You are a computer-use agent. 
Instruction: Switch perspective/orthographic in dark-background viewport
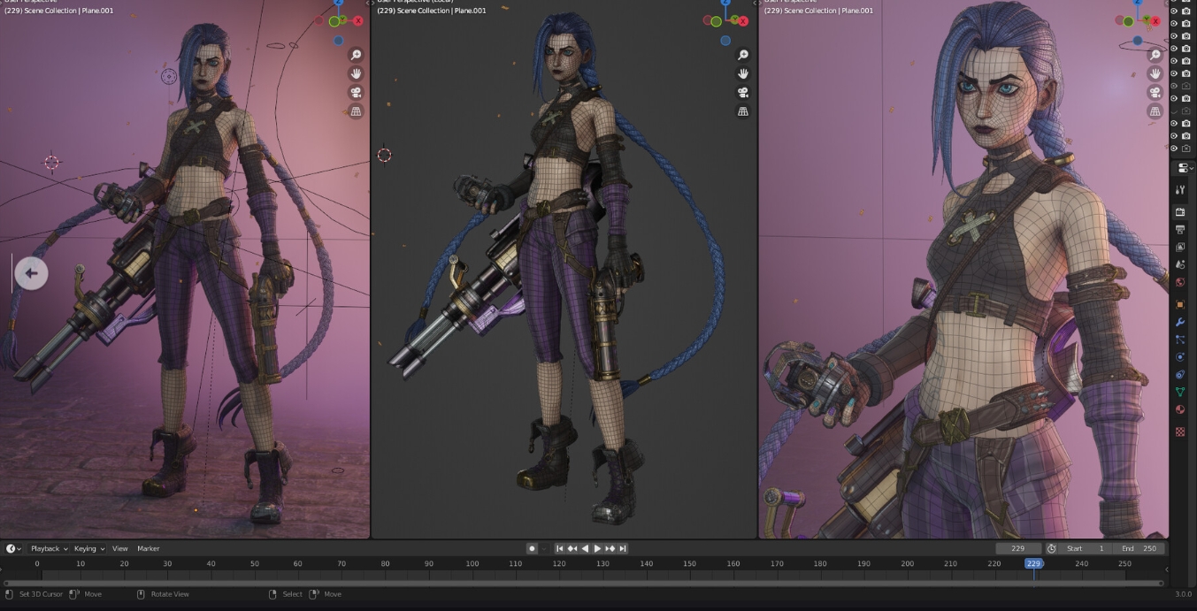pos(743,111)
